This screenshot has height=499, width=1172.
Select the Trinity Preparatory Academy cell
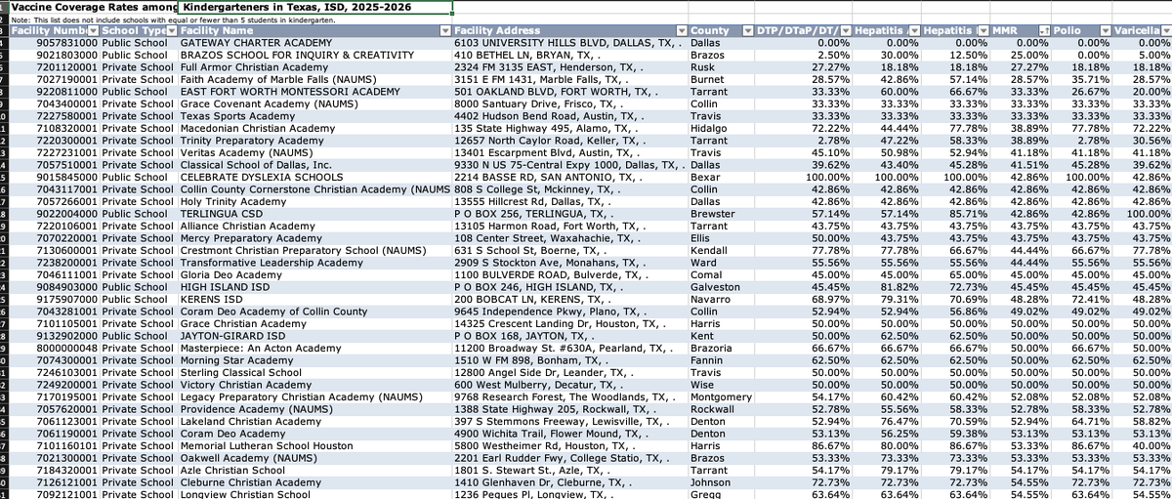pyautogui.click(x=315, y=141)
